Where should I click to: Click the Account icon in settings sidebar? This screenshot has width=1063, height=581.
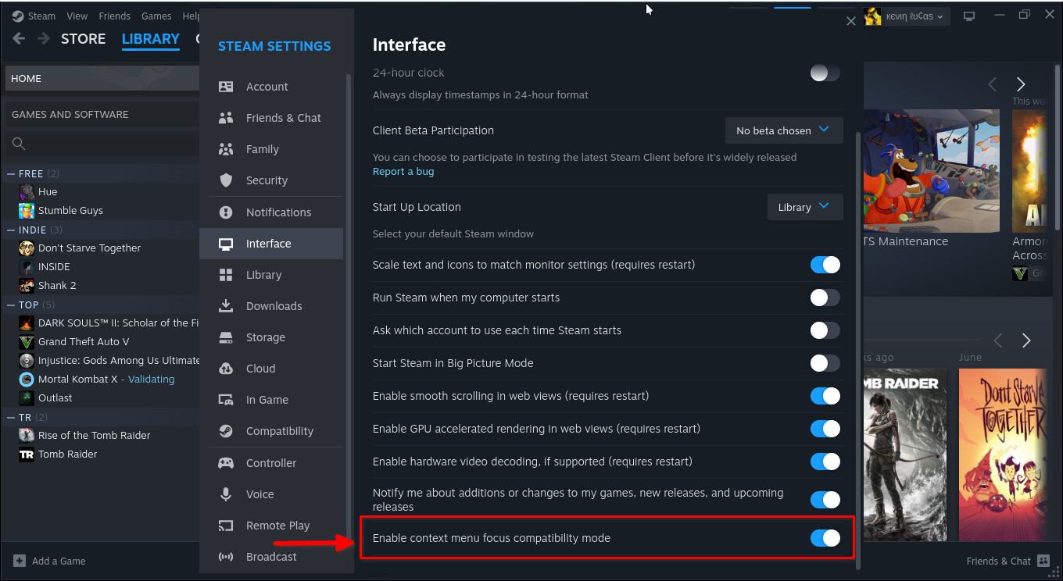(x=226, y=87)
